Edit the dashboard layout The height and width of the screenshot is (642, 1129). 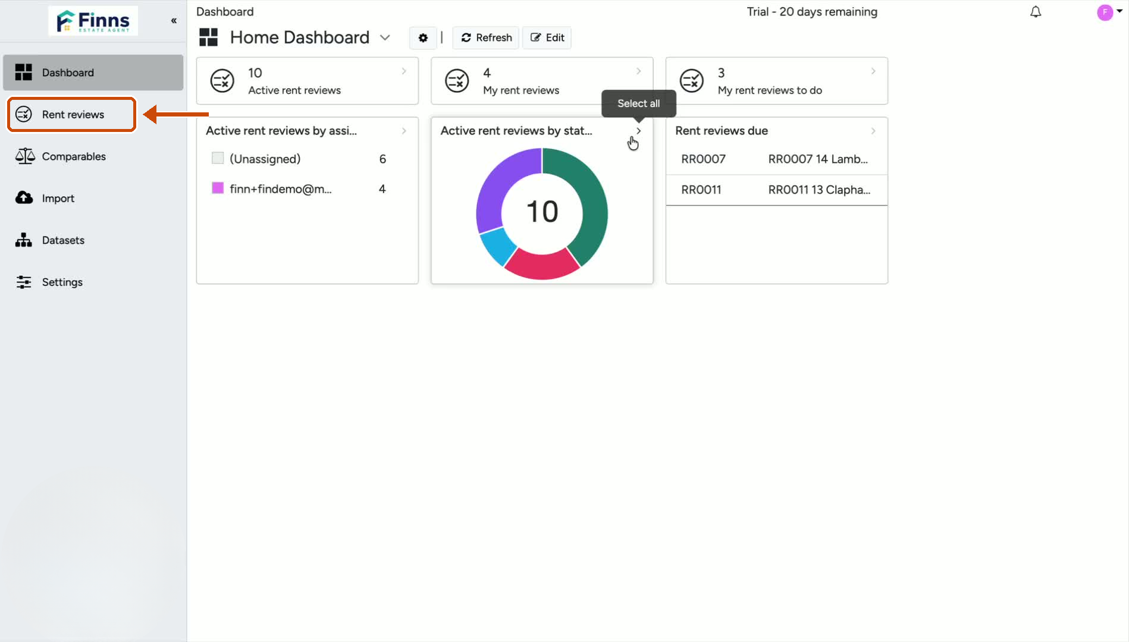(x=547, y=37)
